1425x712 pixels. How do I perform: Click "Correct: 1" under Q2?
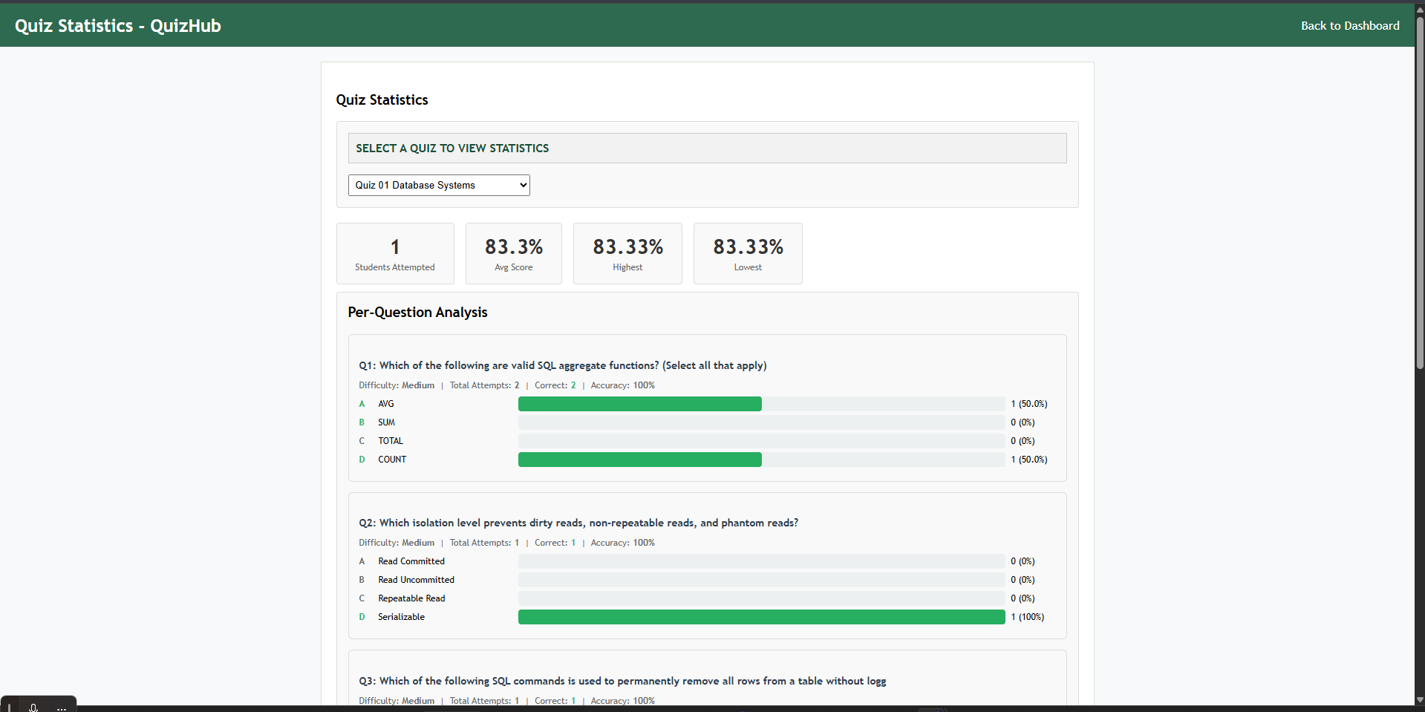(x=555, y=543)
